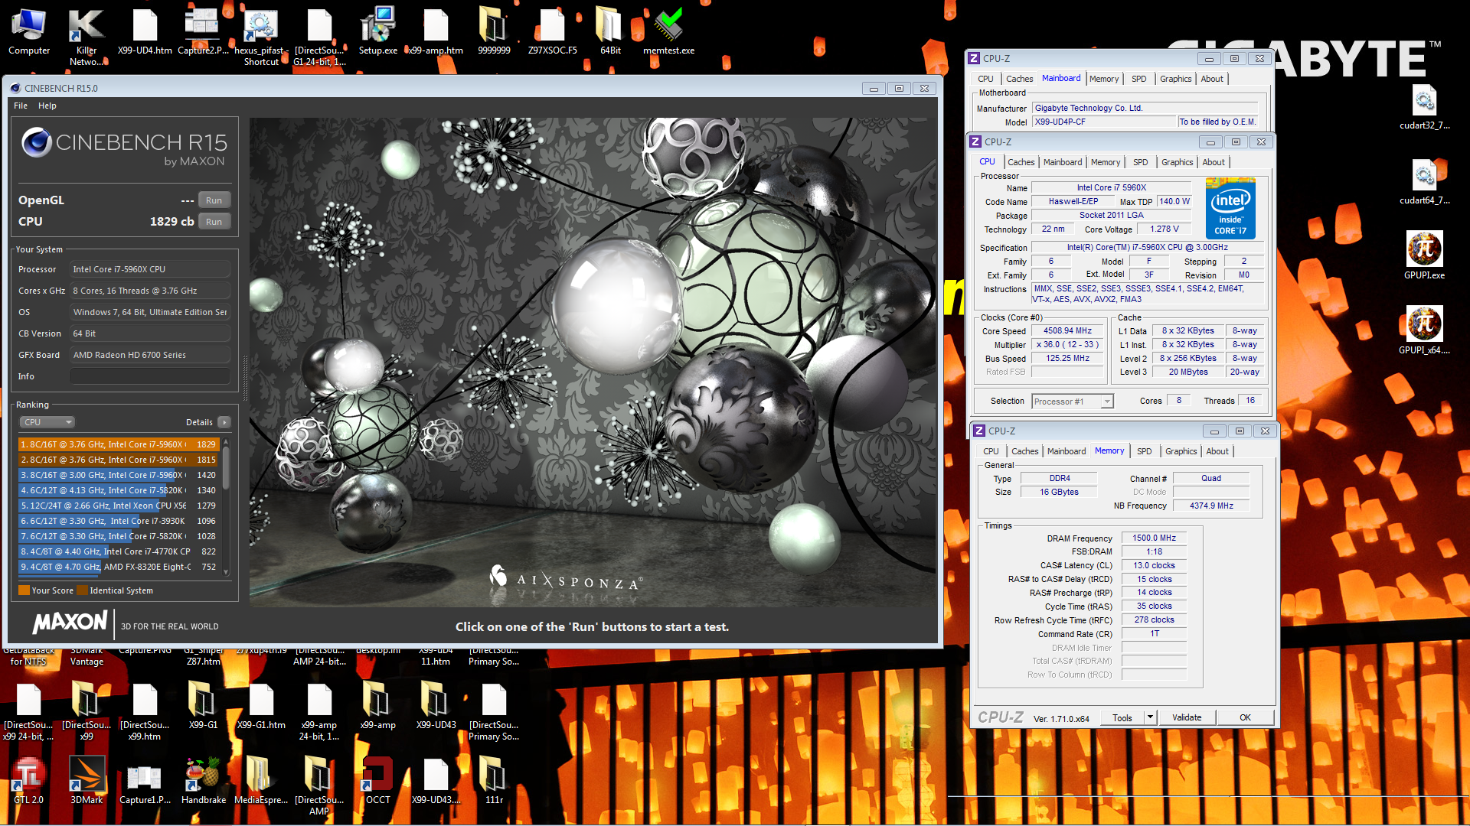Image resolution: width=1470 pixels, height=826 pixels.
Task: Select the Capture1.P... desktop icon
Action: [145, 780]
